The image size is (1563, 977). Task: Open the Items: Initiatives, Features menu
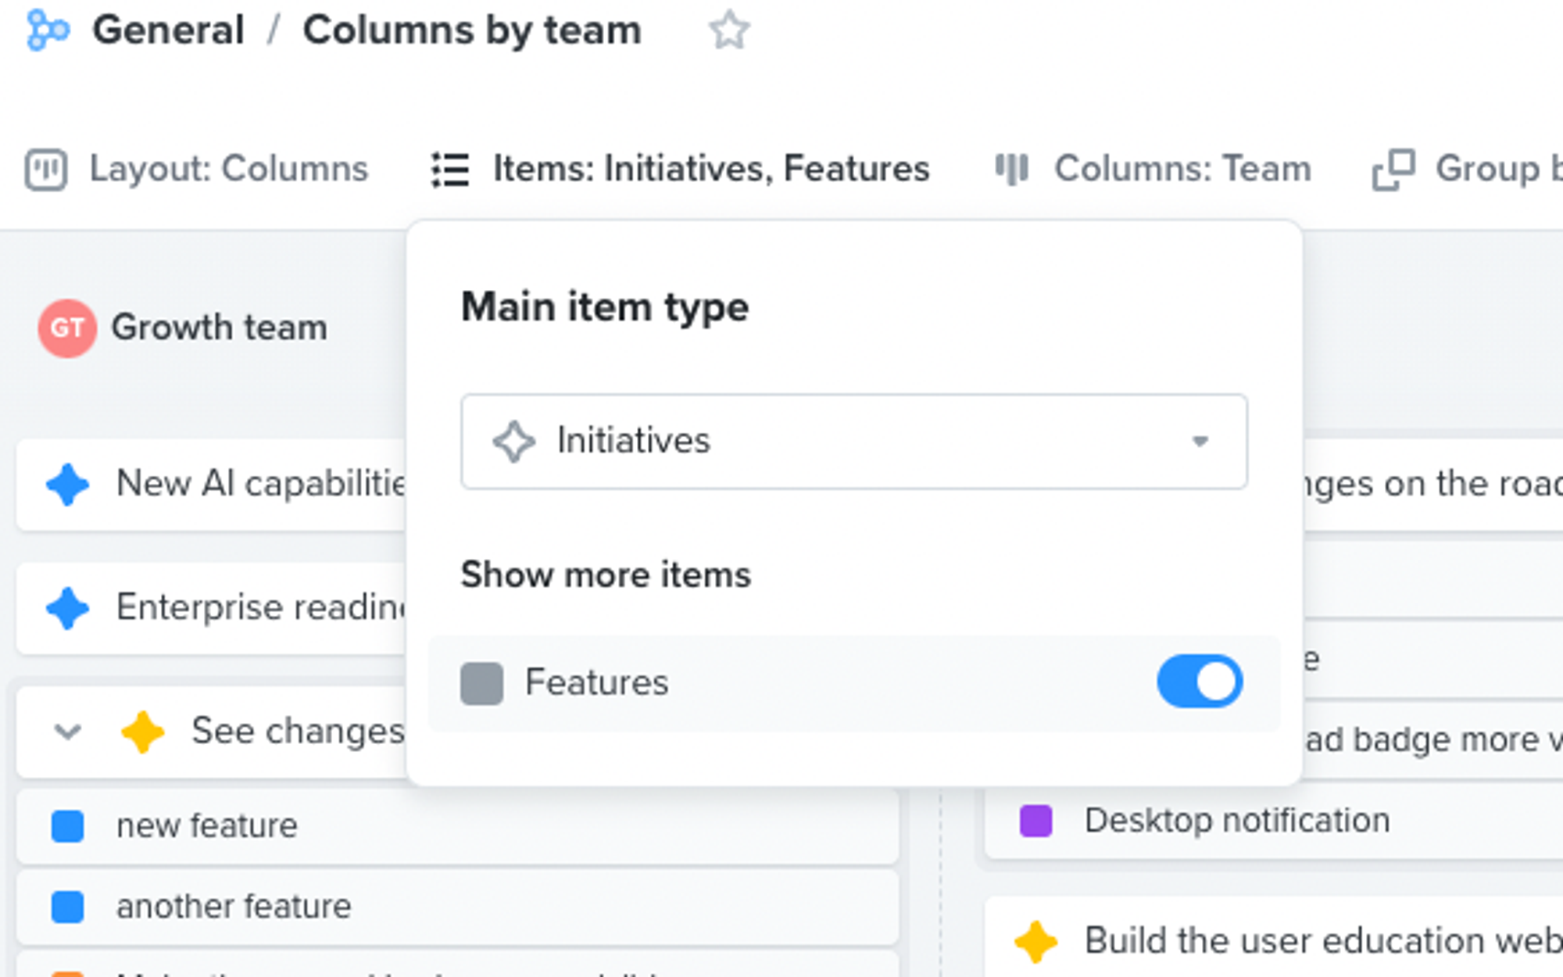[x=712, y=169]
